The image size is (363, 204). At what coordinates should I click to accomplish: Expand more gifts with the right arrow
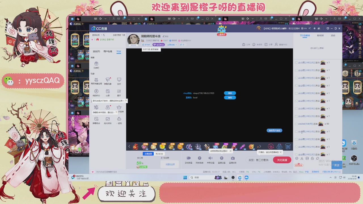pyautogui.click(x=259, y=146)
